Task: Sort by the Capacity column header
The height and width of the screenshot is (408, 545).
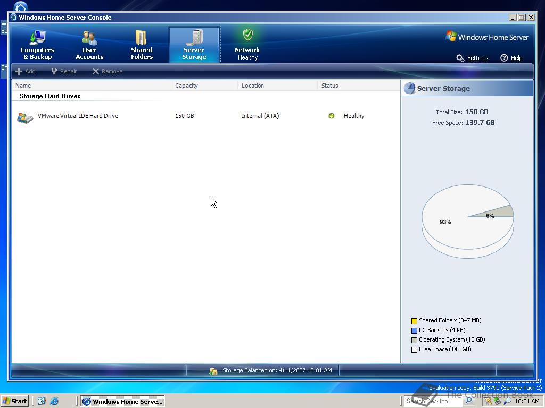Action: click(x=204, y=86)
